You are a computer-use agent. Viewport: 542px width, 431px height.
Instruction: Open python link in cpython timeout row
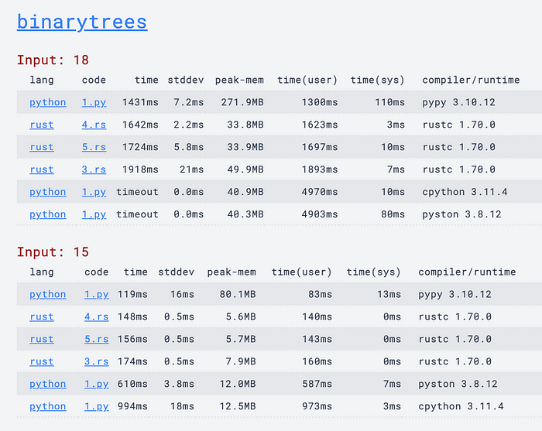pos(48,192)
